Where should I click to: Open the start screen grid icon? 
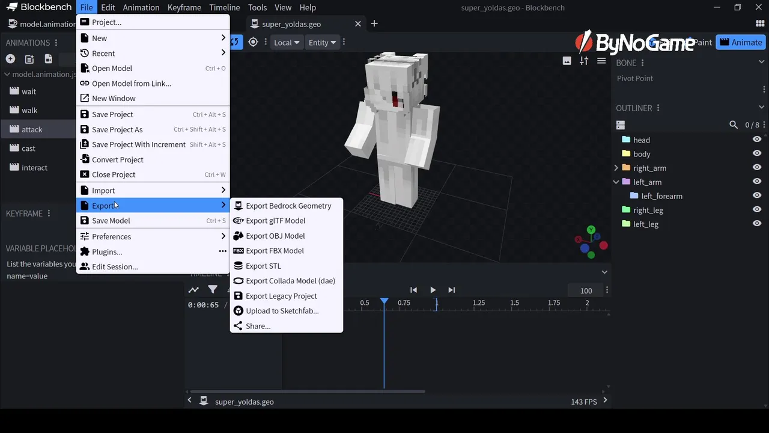(x=760, y=23)
